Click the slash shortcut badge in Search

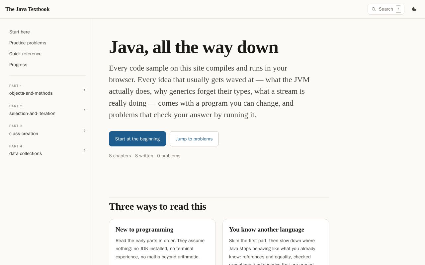pyautogui.click(x=398, y=9)
